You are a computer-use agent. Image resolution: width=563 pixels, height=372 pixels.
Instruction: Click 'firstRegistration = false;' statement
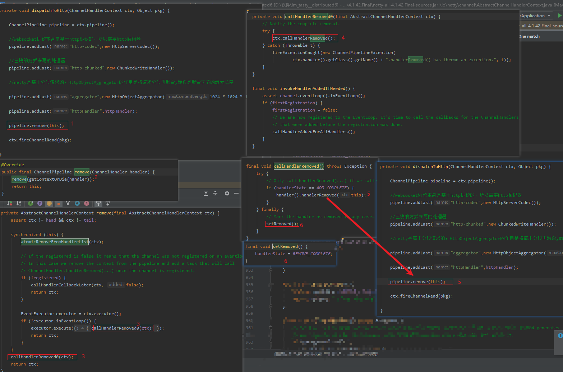[305, 110]
